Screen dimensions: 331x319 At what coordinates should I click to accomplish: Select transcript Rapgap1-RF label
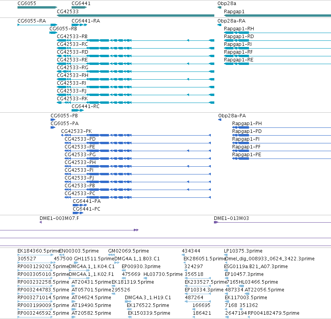(238, 52)
